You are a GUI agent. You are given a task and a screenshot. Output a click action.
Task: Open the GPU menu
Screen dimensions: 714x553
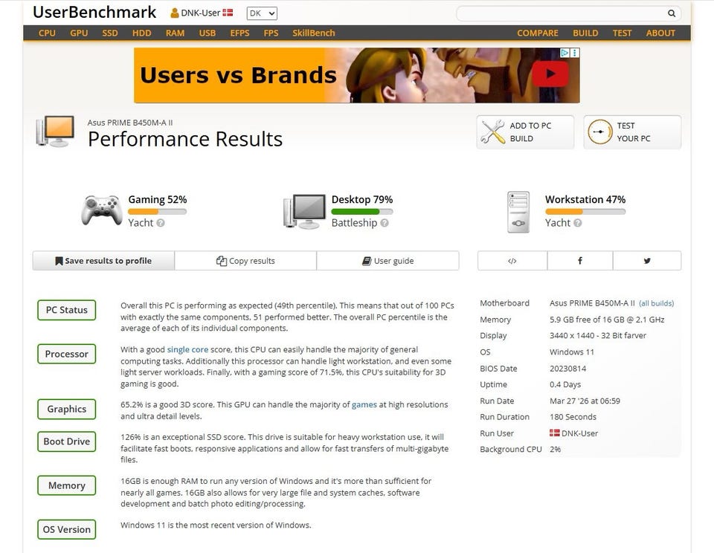pyautogui.click(x=79, y=33)
